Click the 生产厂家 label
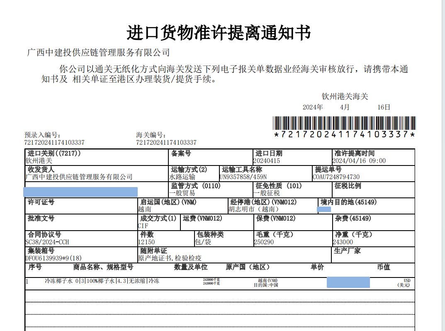Viewport: 445px width, 331px height. point(348,251)
